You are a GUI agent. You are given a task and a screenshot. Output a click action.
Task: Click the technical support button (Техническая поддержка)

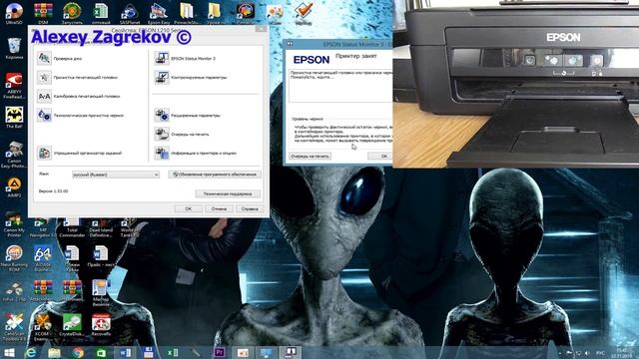pos(228,194)
